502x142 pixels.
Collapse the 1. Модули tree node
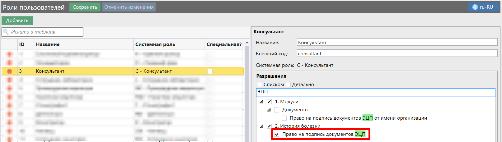click(261, 102)
